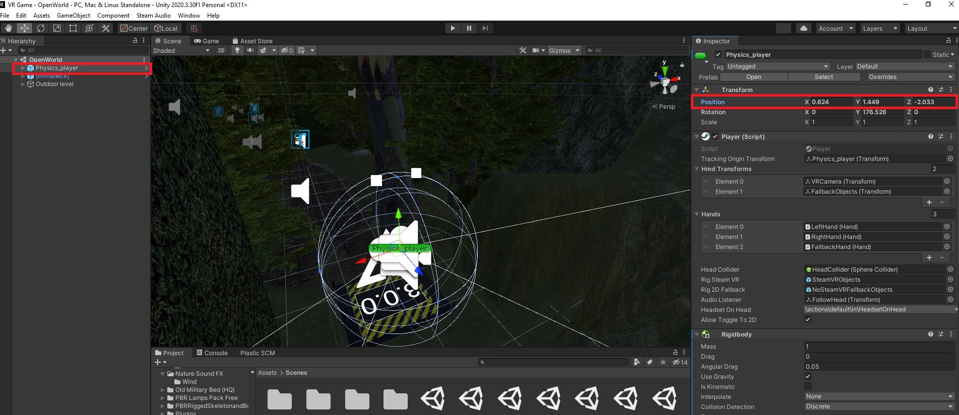Uncheck Use Gravity on Rigidbody
959x415 pixels.
pos(808,376)
